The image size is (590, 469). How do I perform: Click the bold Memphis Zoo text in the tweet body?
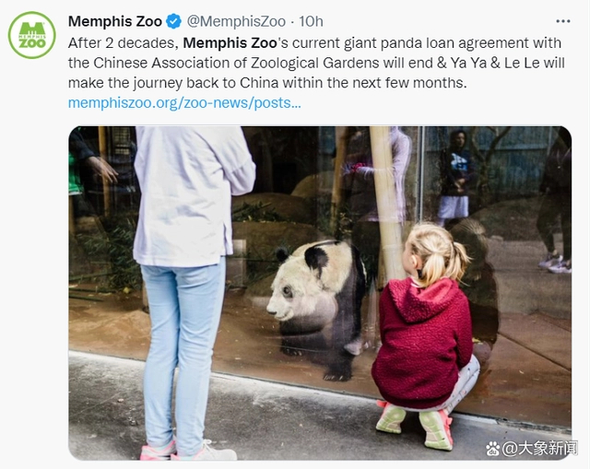(x=230, y=43)
